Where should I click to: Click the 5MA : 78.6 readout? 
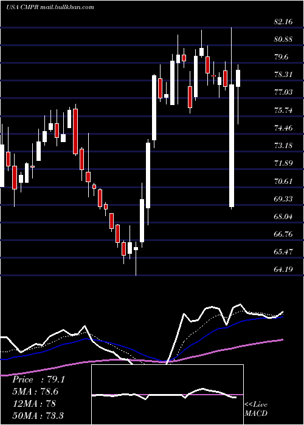pos(35,392)
